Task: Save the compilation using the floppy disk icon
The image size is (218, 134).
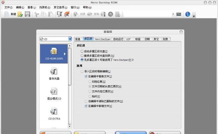Action: 28,14
